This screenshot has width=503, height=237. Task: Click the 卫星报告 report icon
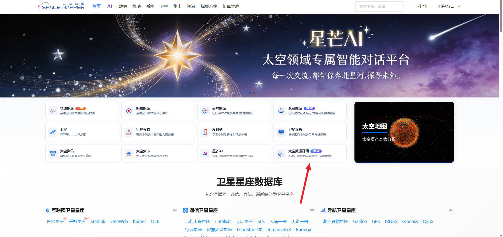281,132
